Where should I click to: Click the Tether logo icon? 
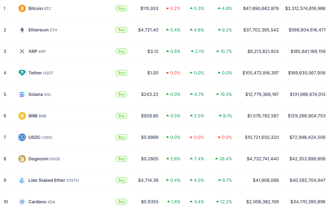pos(22,73)
